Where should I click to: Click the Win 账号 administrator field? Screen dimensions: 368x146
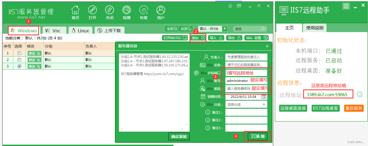click(x=246, y=80)
